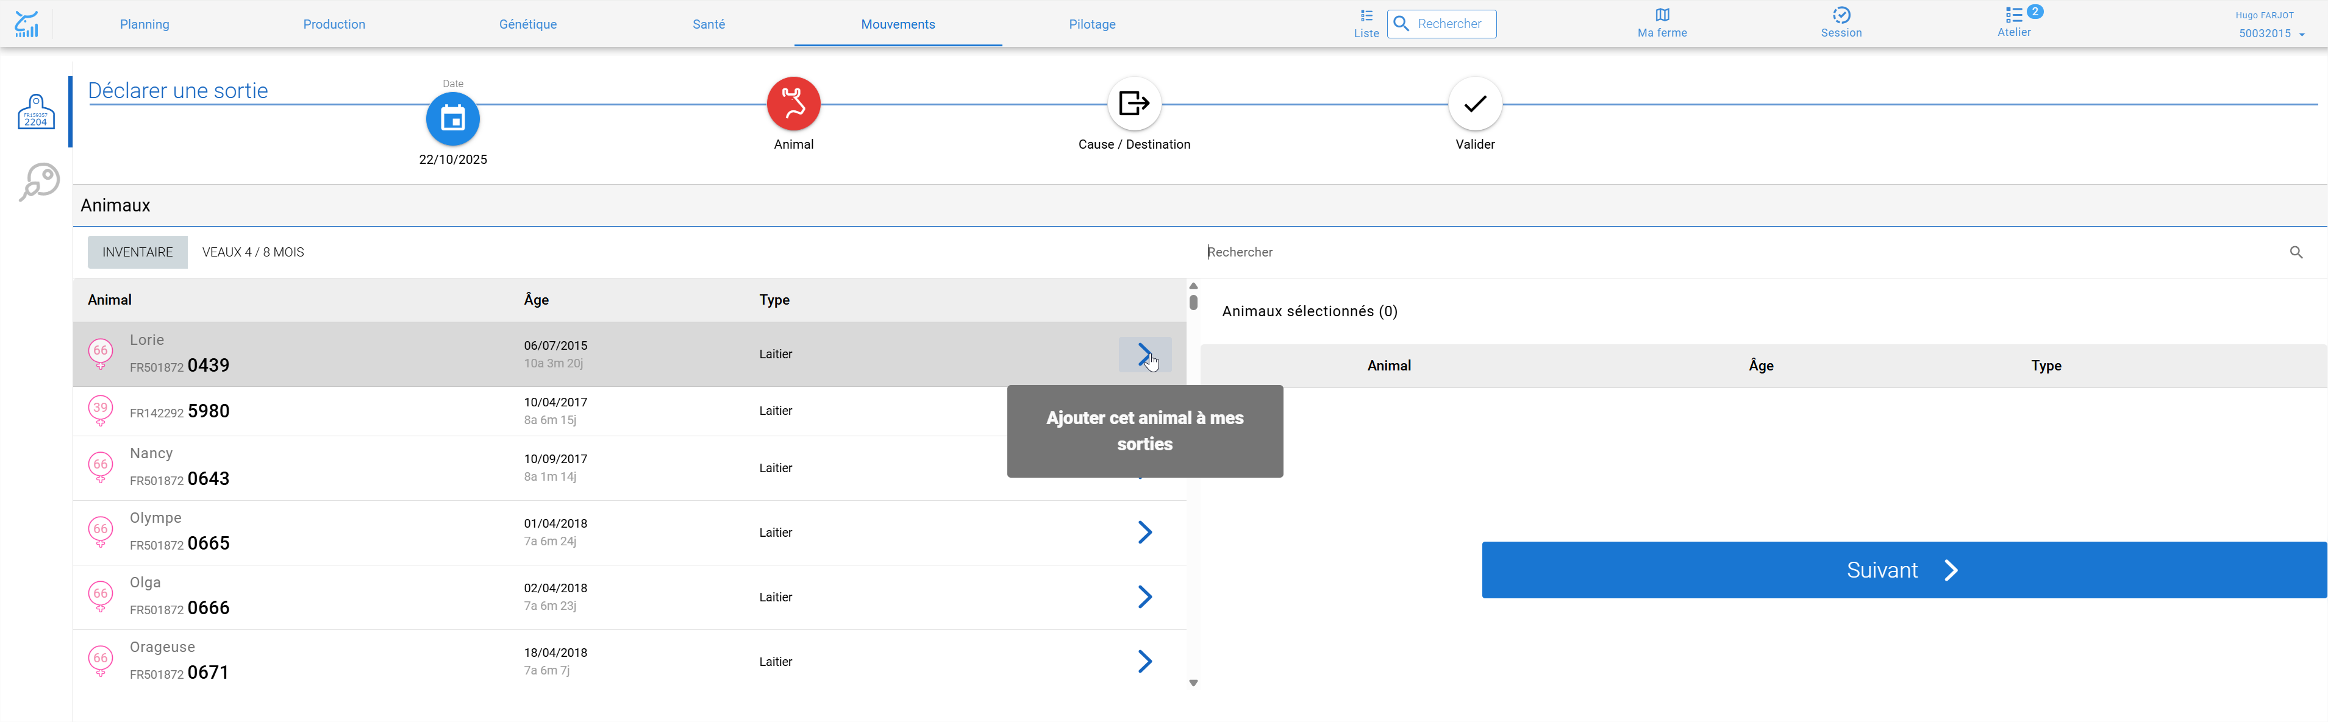The height and width of the screenshot is (722, 2328).
Task: Switch to VEAUX 4 / 8 MOIS tab
Action: point(253,252)
